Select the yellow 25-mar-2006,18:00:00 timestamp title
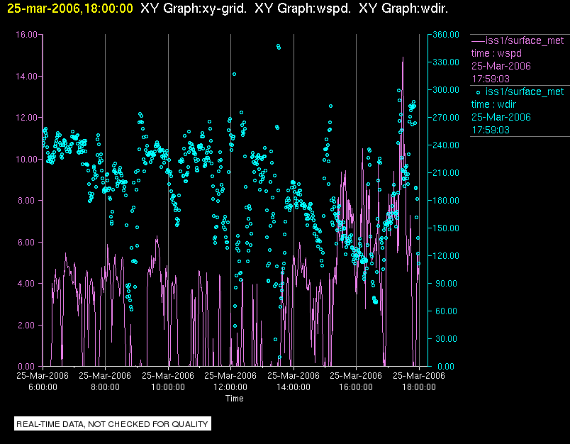 point(69,9)
